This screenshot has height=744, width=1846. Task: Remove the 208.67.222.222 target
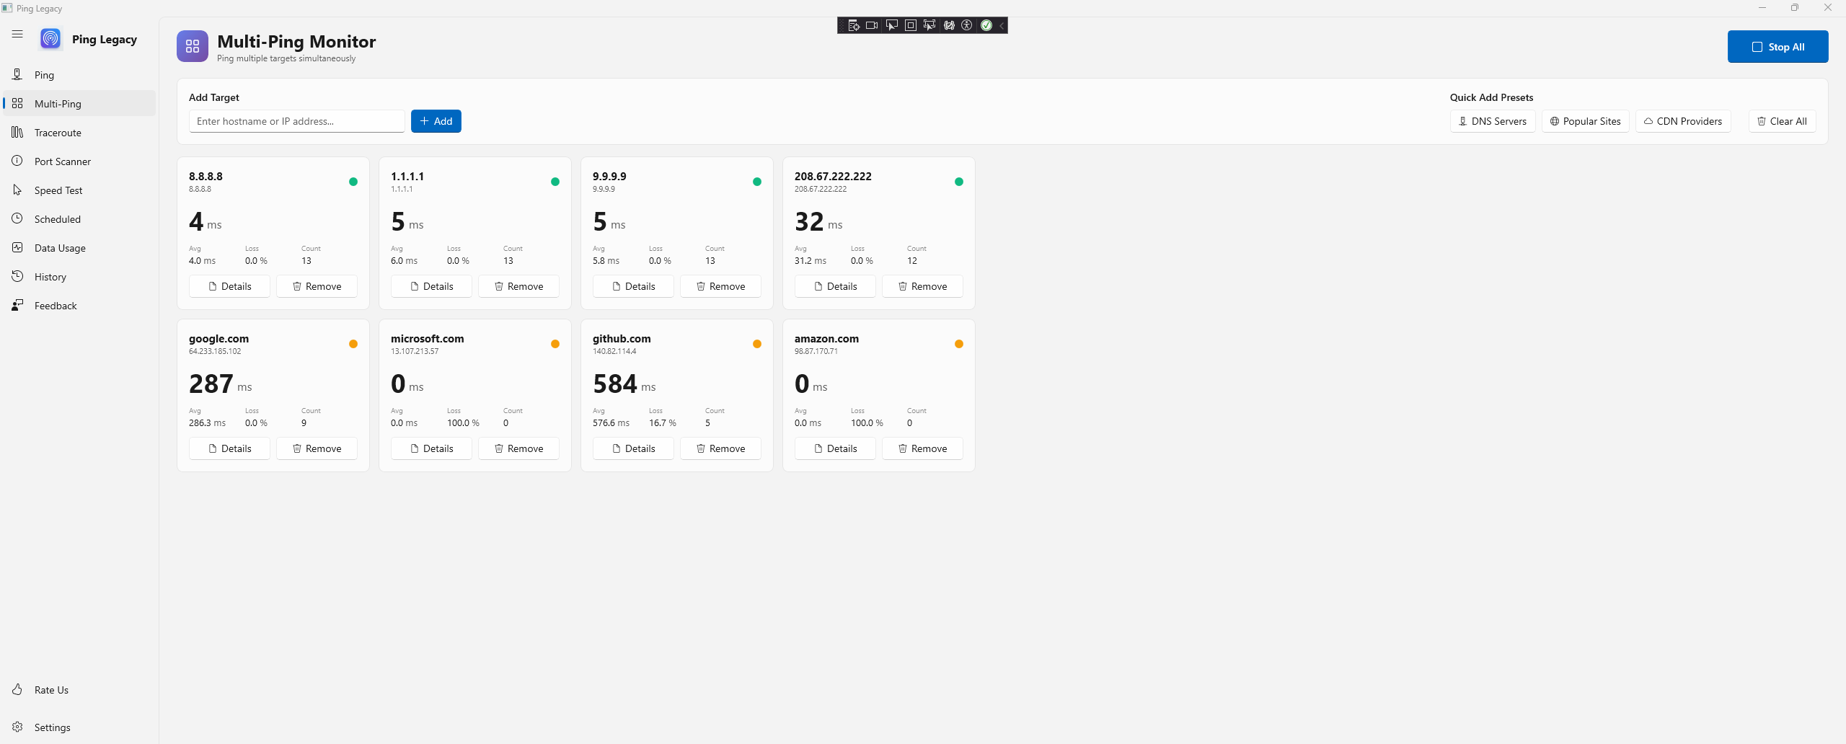point(922,286)
